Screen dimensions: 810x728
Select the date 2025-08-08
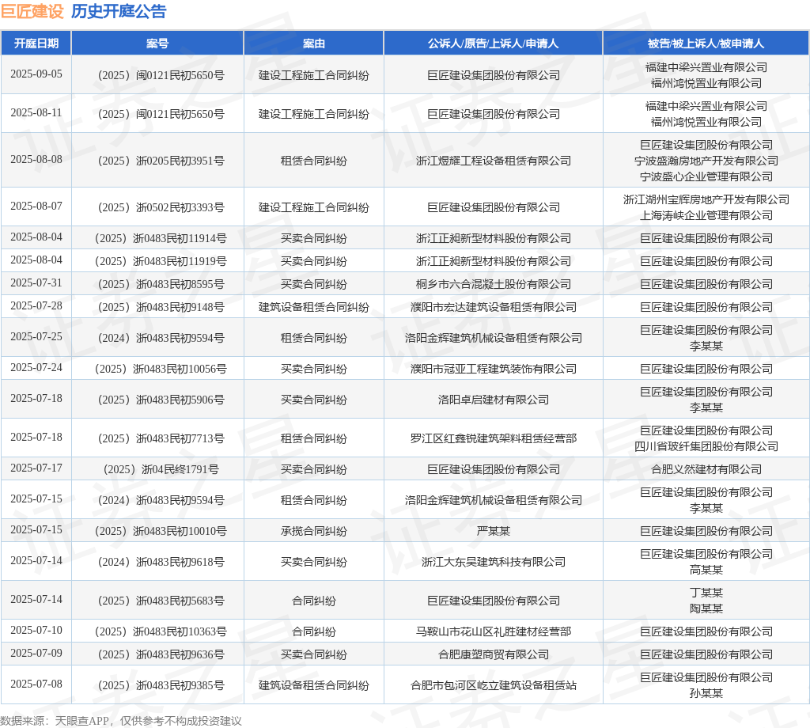(x=36, y=159)
